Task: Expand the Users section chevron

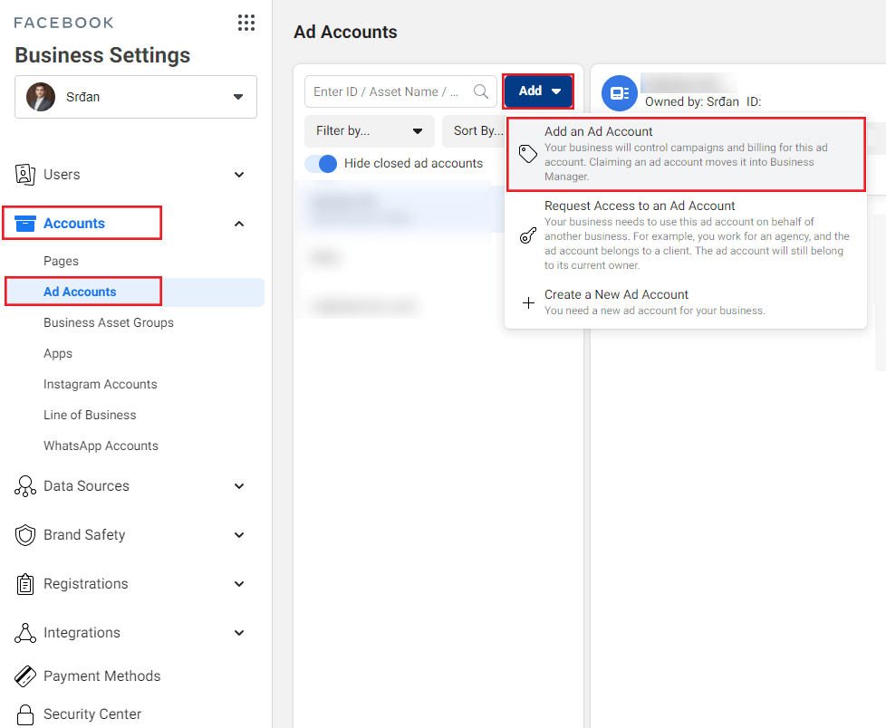Action: (x=239, y=175)
